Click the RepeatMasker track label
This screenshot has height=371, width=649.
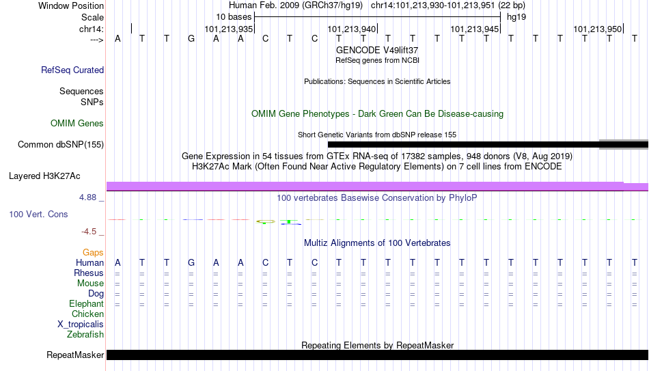point(75,355)
